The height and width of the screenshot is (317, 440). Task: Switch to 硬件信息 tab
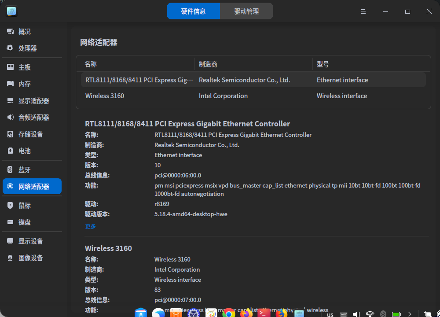click(193, 11)
